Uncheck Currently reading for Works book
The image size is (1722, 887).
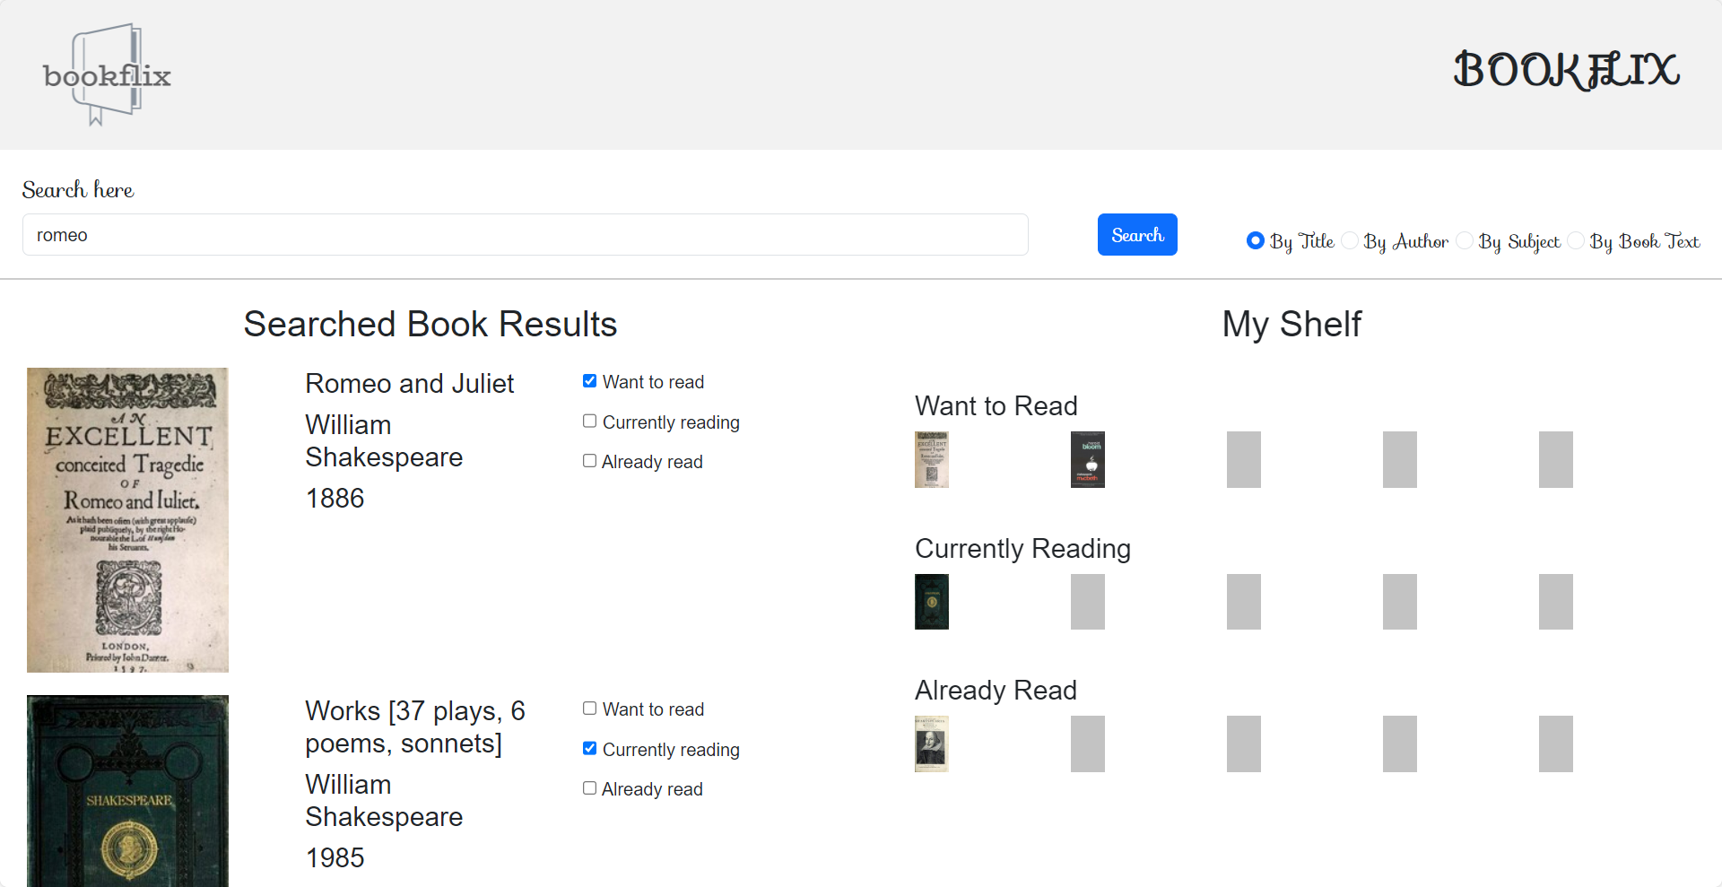click(589, 749)
